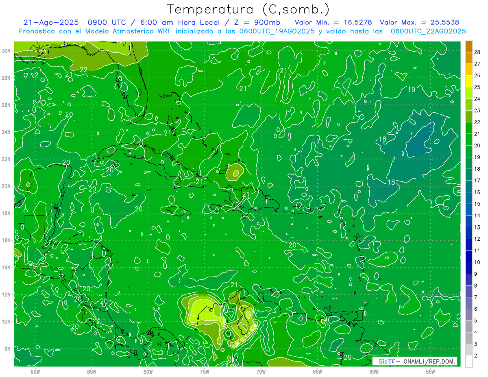This screenshot has width=488, height=377.
Task: Click latitude axis label "26N"
Action: pos(7,105)
